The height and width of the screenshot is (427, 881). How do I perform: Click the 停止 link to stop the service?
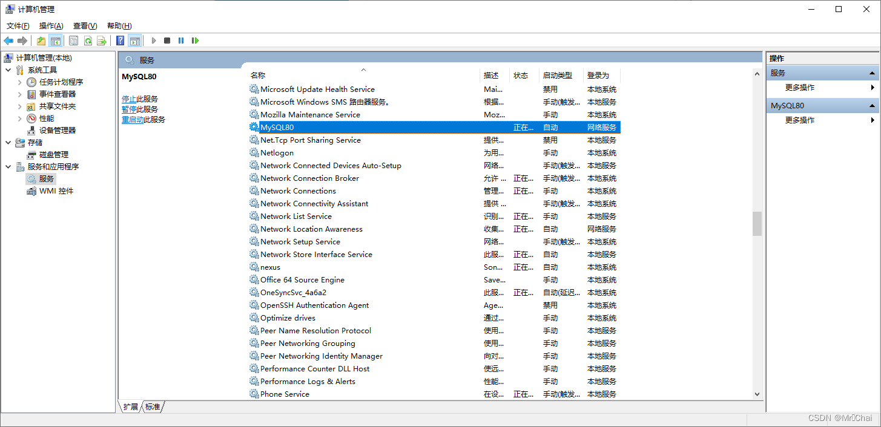click(129, 99)
